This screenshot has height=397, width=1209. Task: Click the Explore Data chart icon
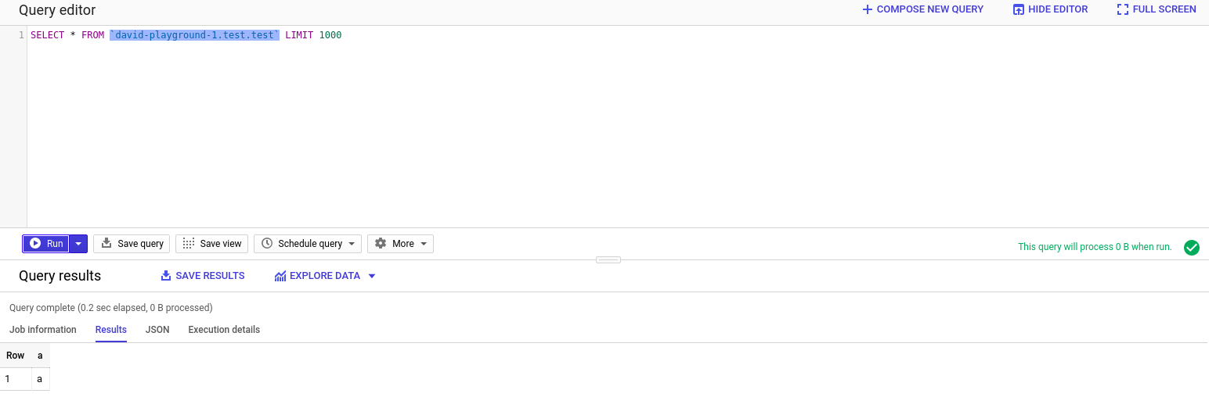(280, 276)
